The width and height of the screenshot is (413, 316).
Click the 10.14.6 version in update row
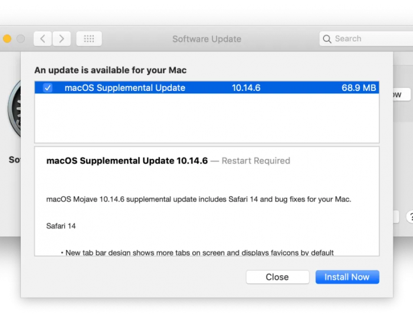pyautogui.click(x=246, y=87)
